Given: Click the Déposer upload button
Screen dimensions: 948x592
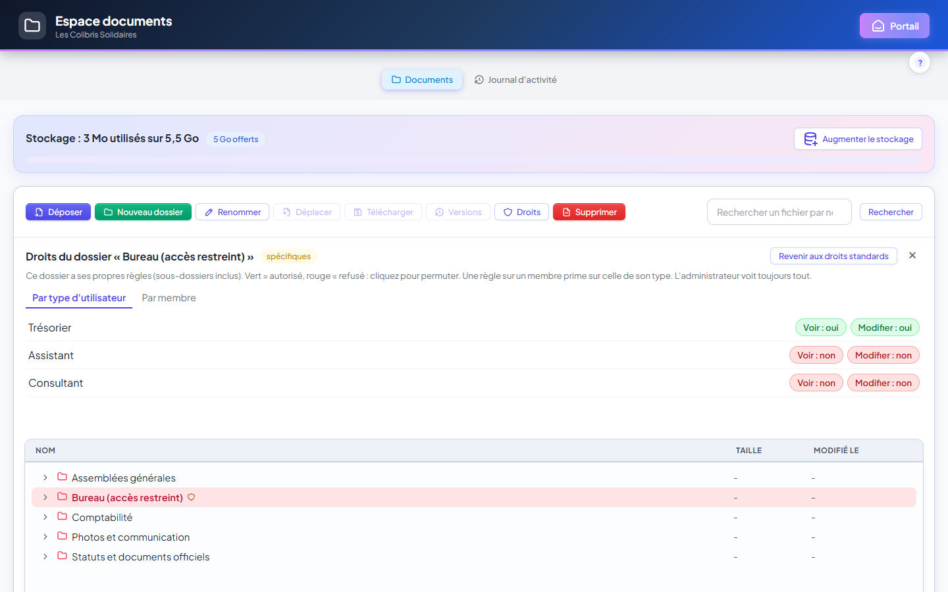Looking at the screenshot, I should tap(58, 212).
